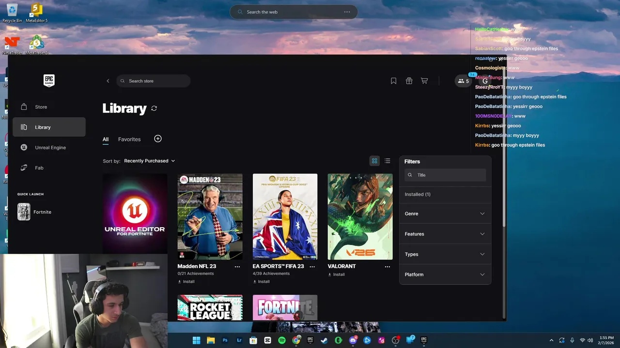
Task: Expand the Platform filter
Action: tap(445, 275)
